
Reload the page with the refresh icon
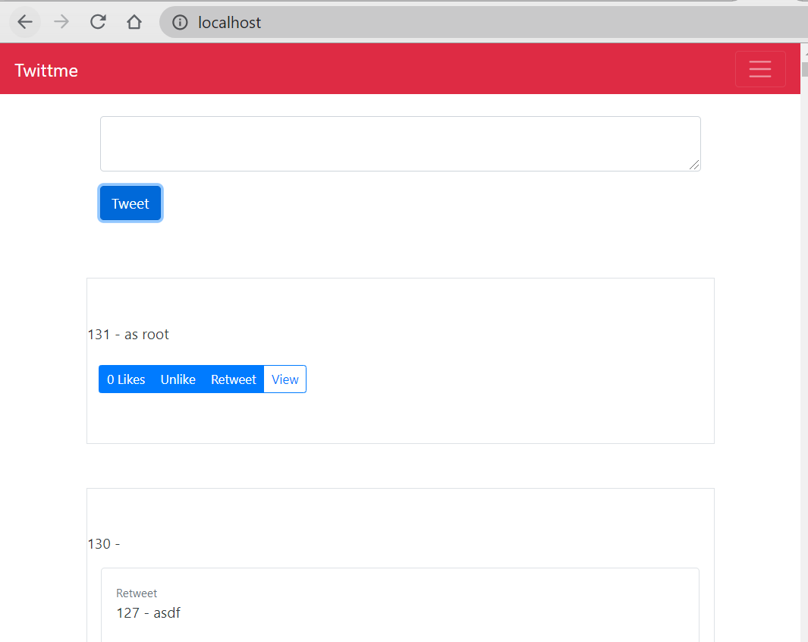point(98,22)
